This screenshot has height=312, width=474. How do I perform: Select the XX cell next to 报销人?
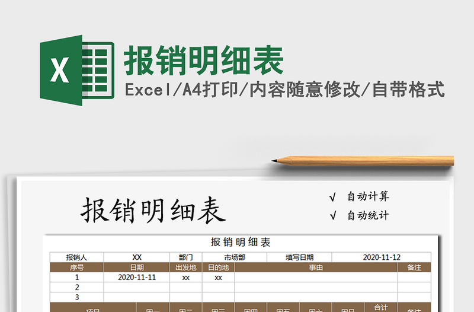[137, 257]
